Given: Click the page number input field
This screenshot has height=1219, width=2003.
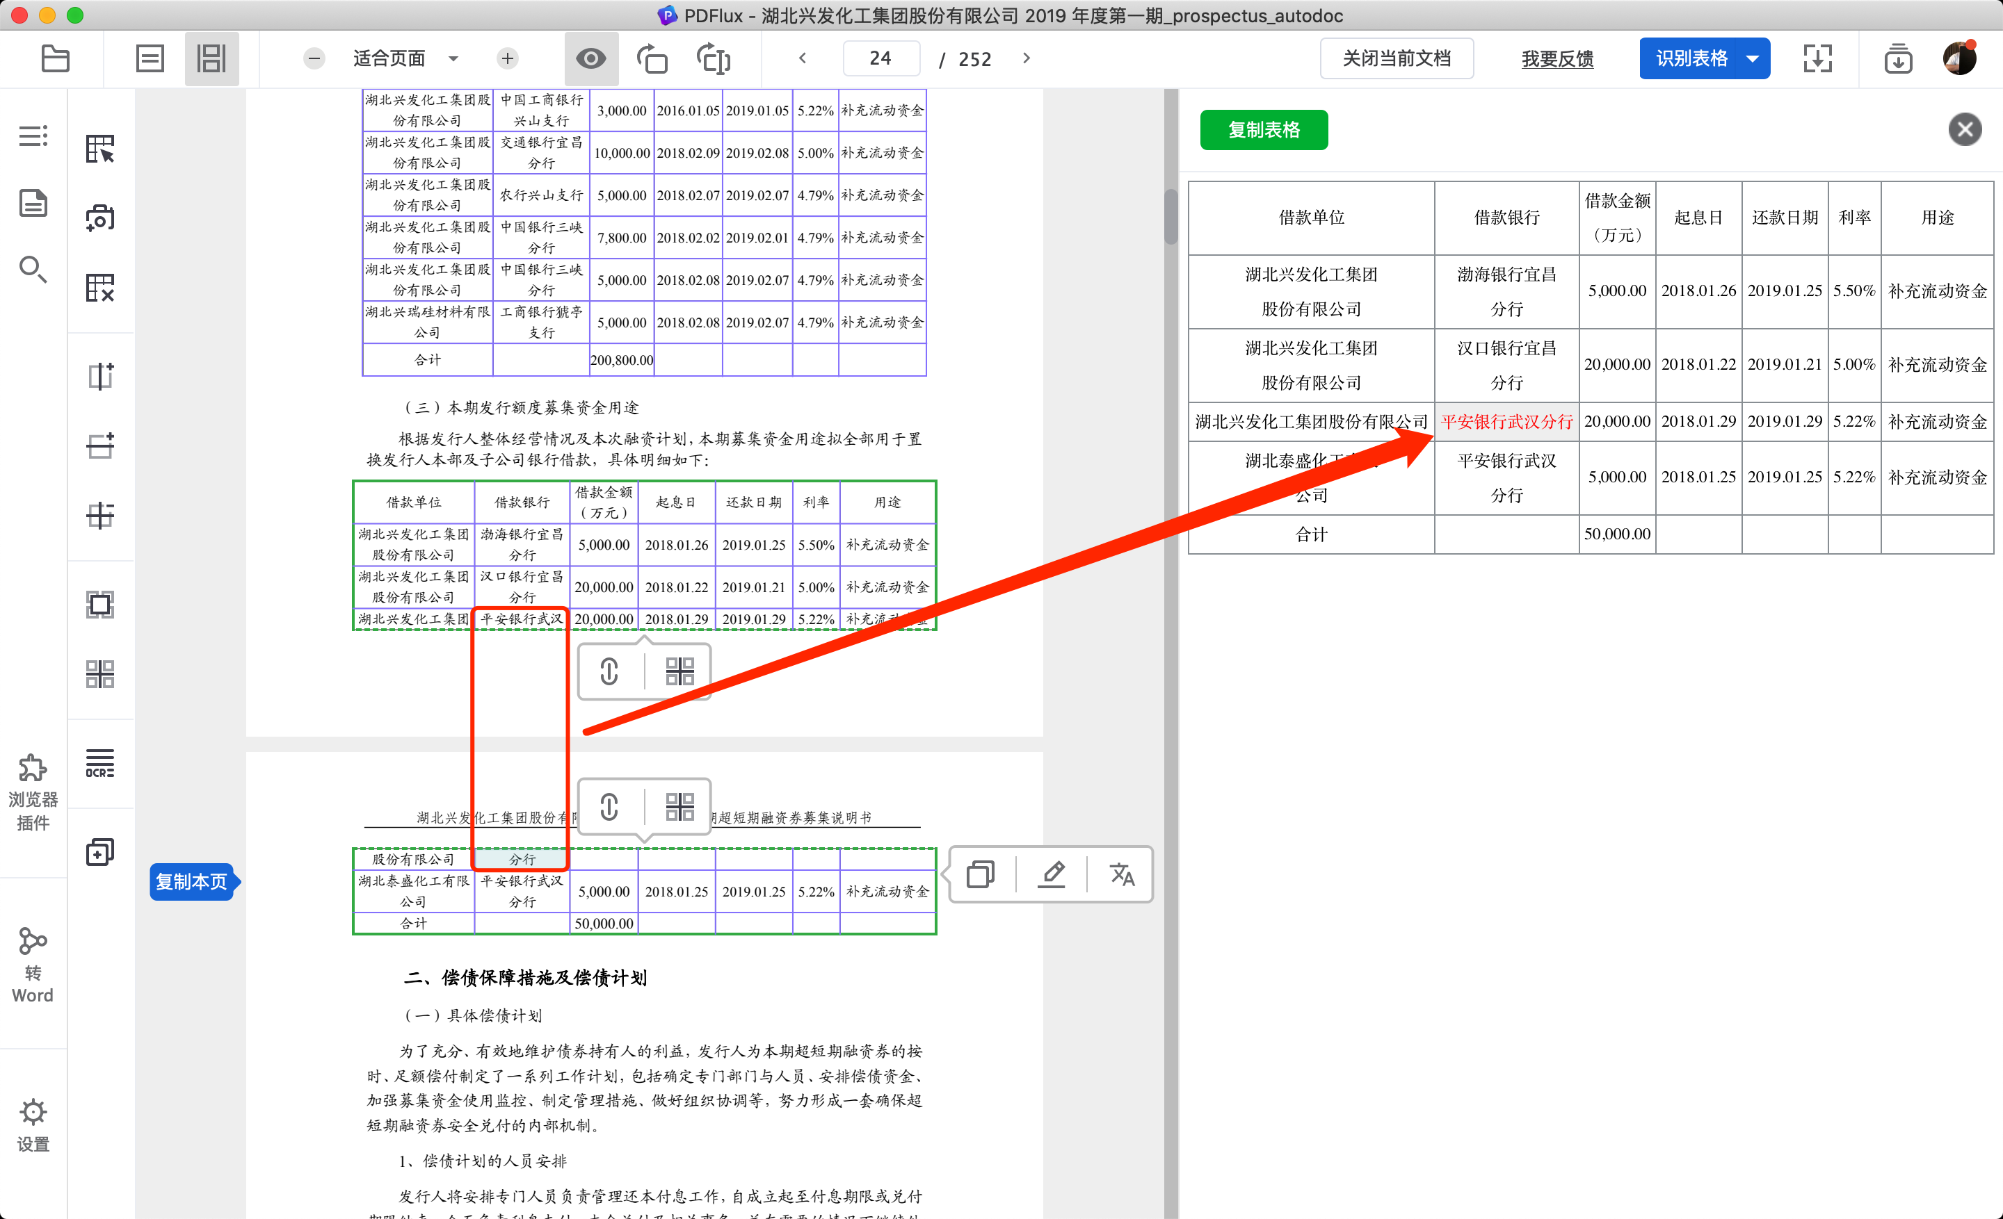Looking at the screenshot, I should pyautogui.click(x=880, y=58).
